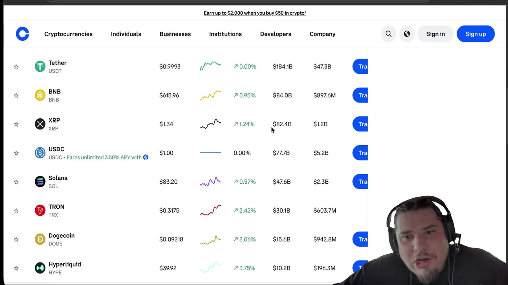Star BNB to add to watchlist
The width and height of the screenshot is (508, 285).
click(16, 95)
